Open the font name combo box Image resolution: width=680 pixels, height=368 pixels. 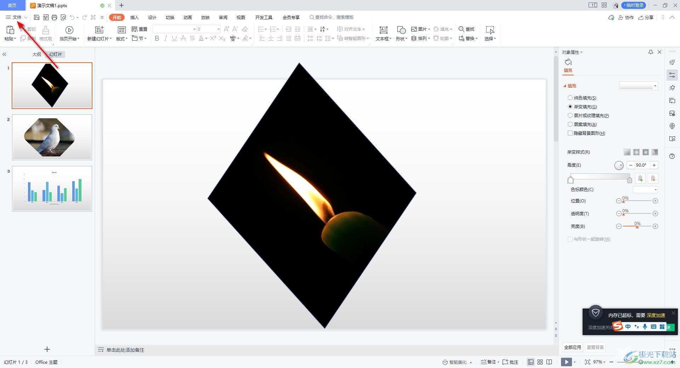[175, 29]
